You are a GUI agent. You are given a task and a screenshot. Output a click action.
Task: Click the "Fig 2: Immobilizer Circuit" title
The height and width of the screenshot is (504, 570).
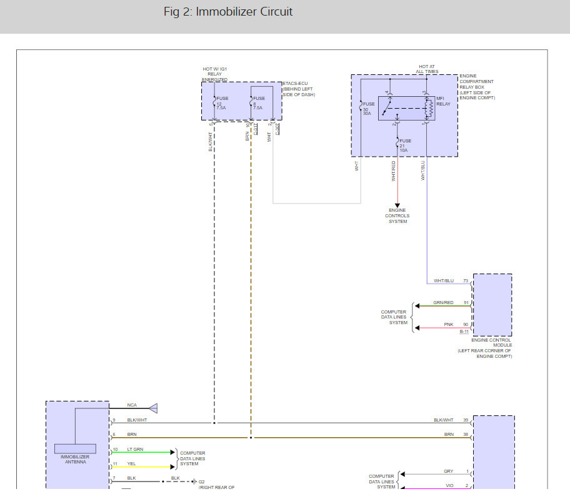point(228,12)
